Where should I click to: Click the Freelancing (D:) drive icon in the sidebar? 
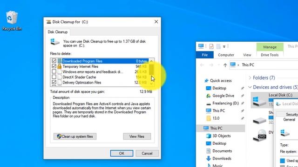(209, 103)
